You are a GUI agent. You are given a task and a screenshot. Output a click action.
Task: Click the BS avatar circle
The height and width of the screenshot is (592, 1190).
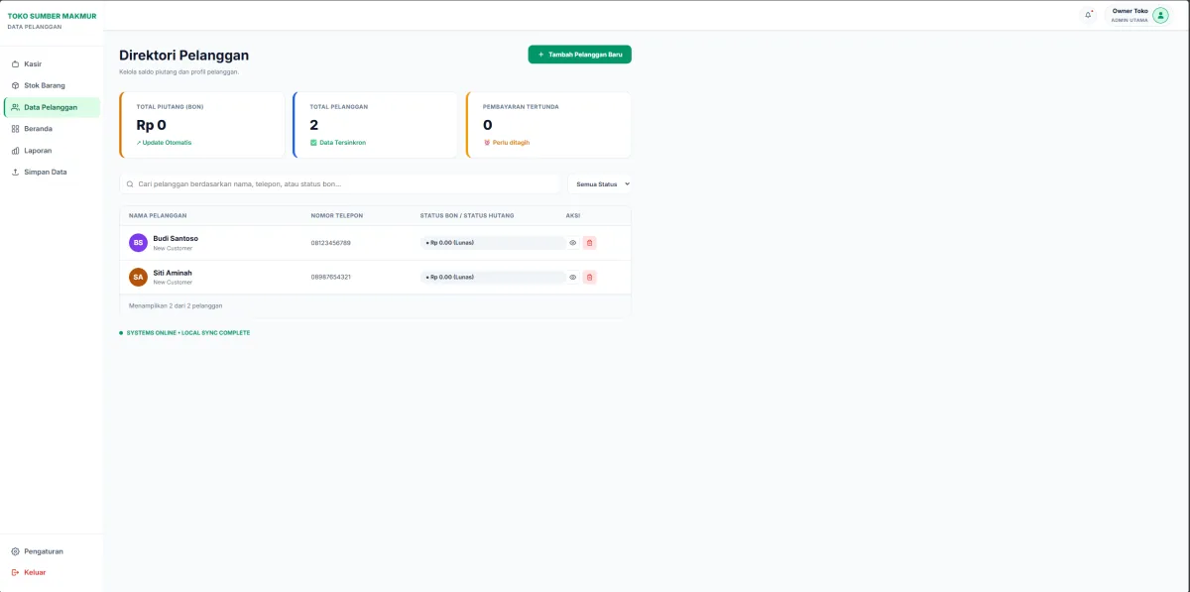[x=138, y=243]
